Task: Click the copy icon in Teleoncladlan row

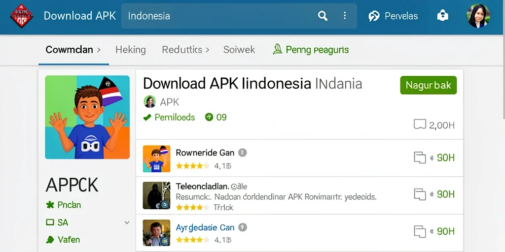Action: [x=420, y=194]
